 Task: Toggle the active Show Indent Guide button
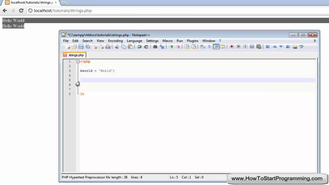point(216,47)
